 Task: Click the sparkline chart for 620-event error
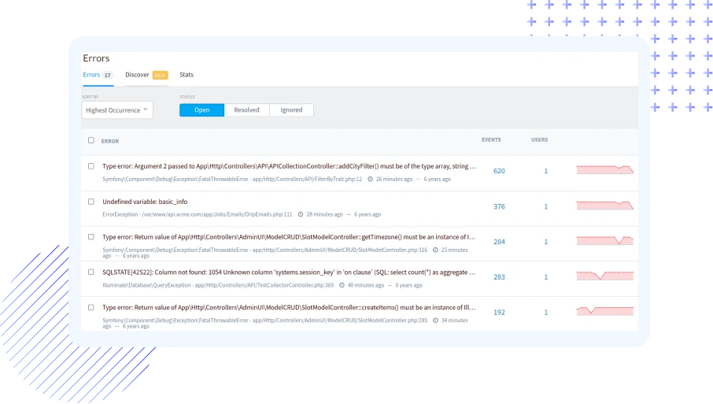(x=604, y=169)
